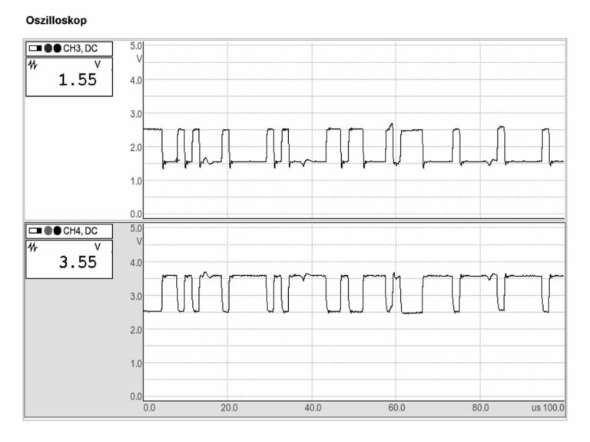Click the Oszilloskop heading
590x442 pixels.
click(x=56, y=20)
